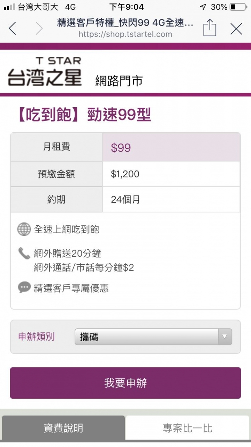Tap the chat bubble icon beside 精選客戶專屬優惠
The image size is (251, 447).
click(x=24, y=288)
